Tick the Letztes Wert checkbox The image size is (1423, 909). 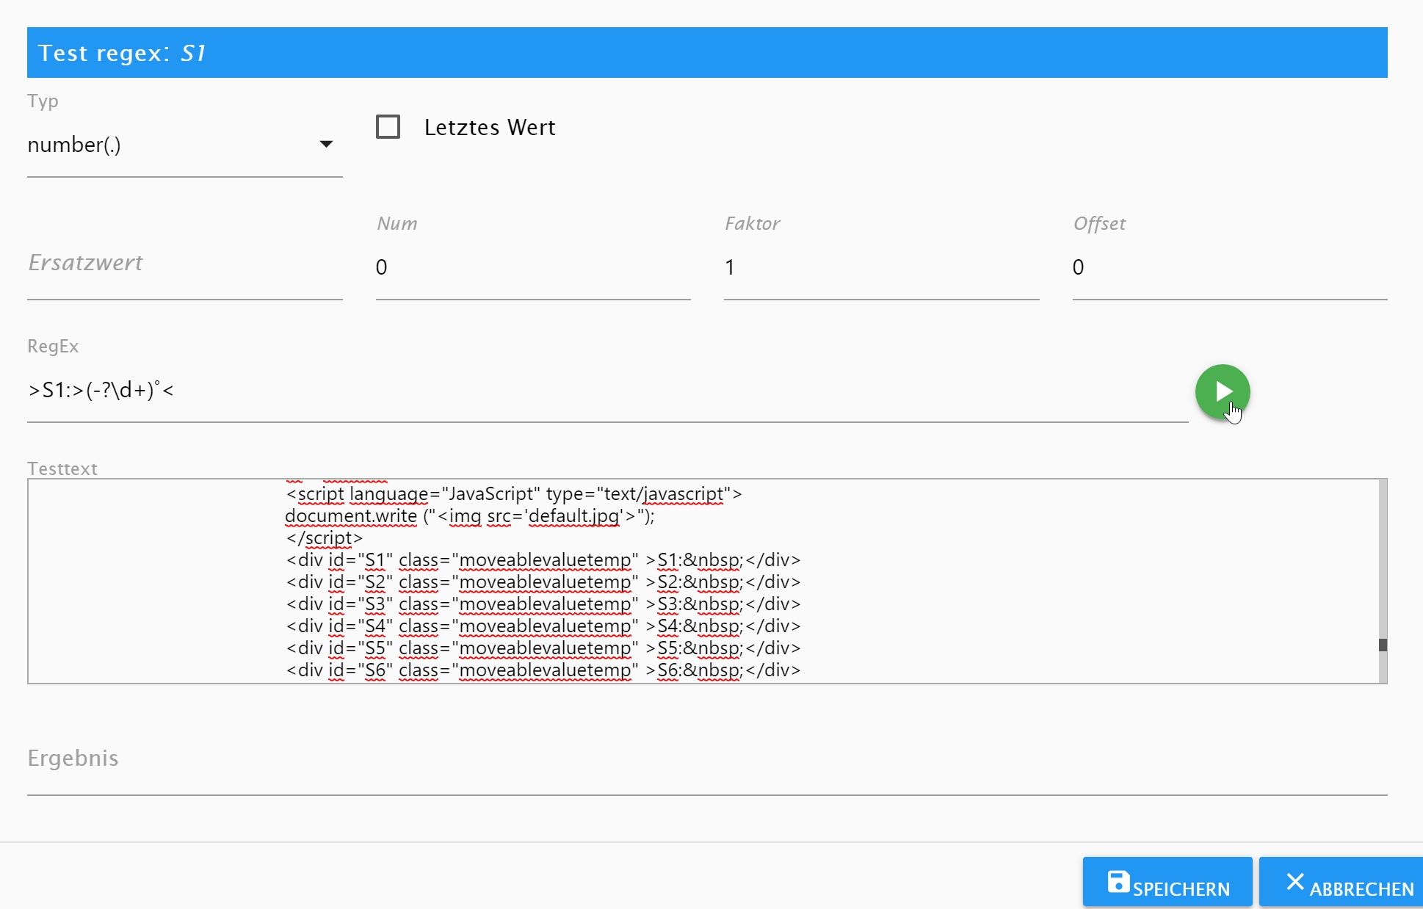[x=388, y=127]
